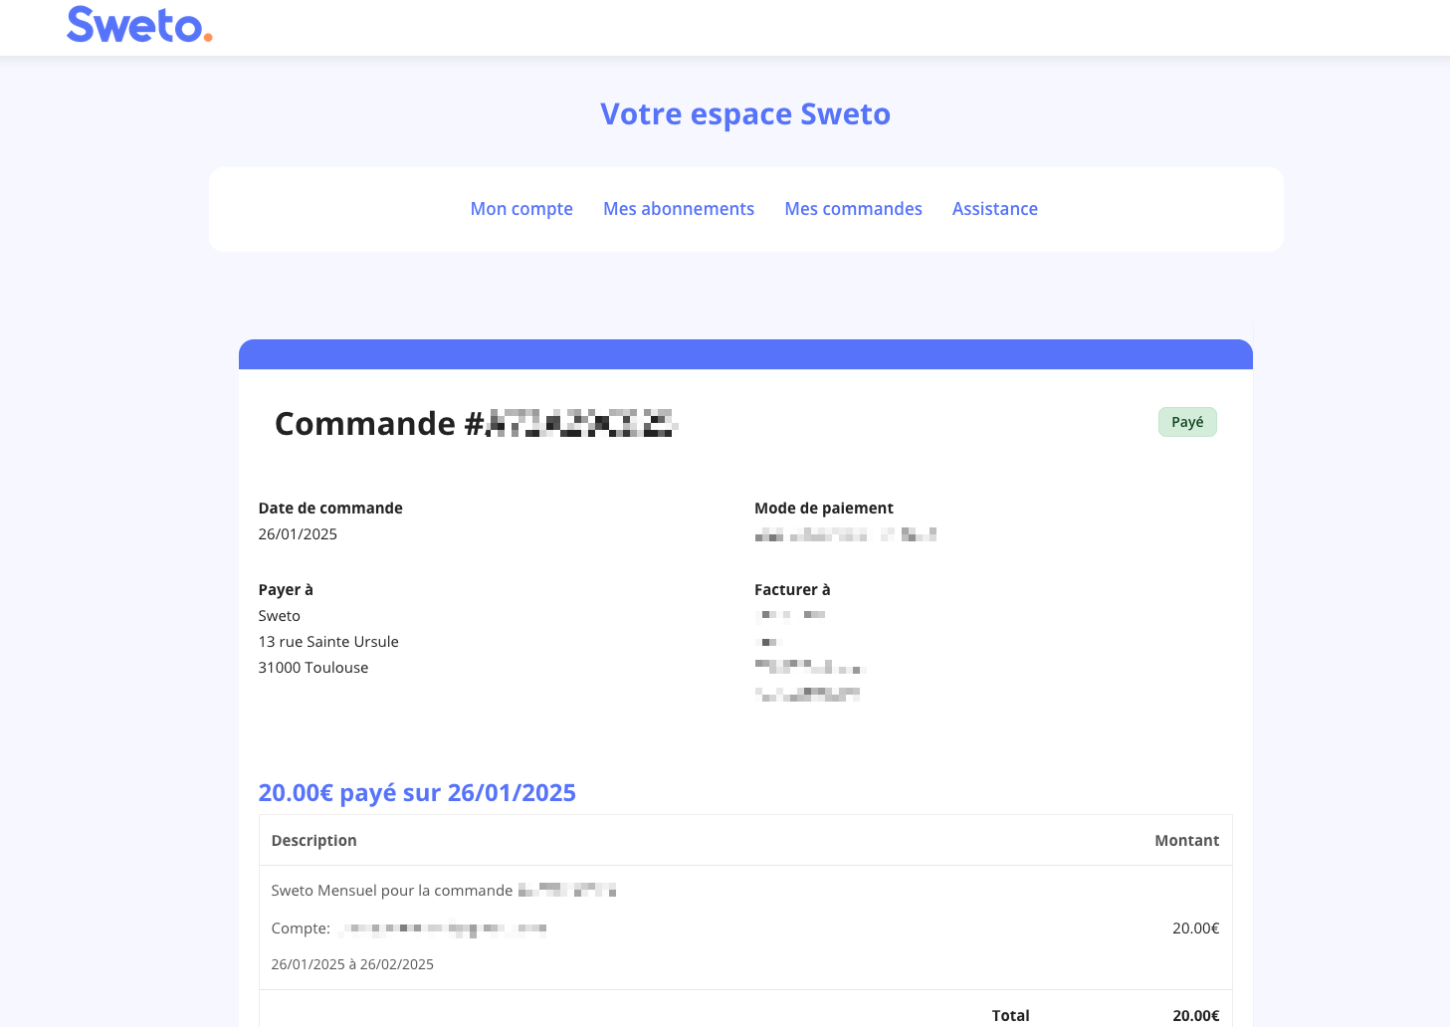Switch to the Mes commandes section
The height and width of the screenshot is (1027, 1450).
tap(853, 209)
